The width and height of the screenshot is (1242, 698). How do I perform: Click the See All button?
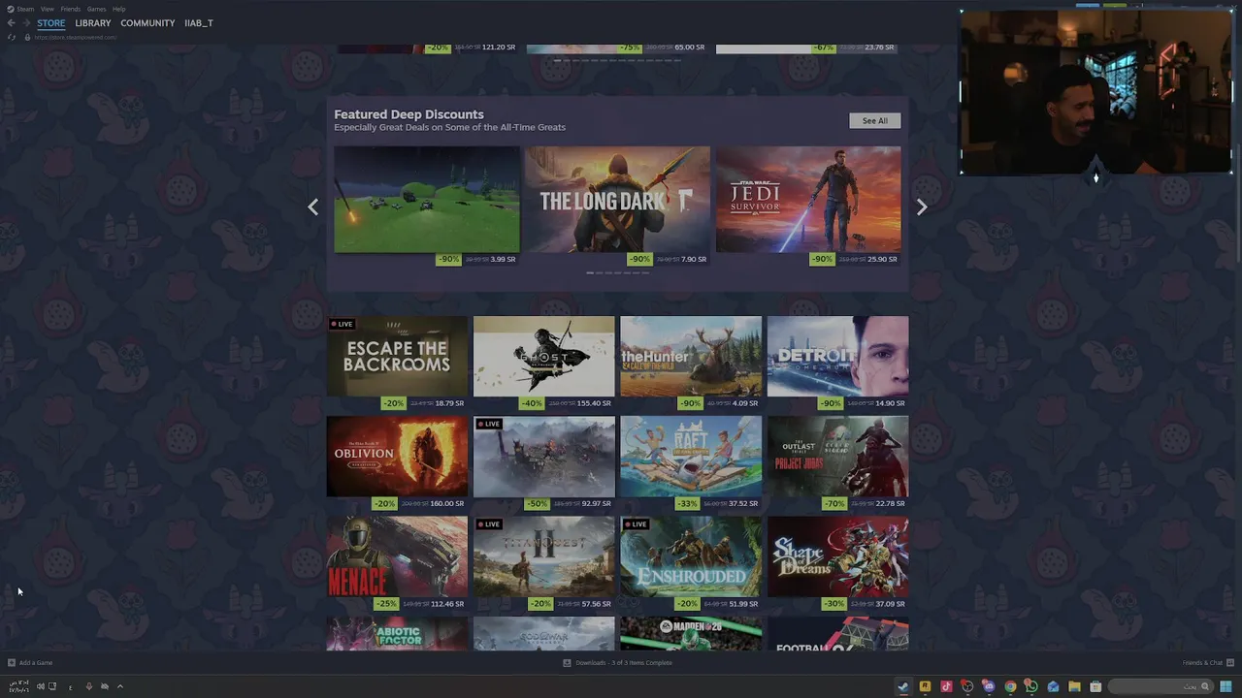coord(875,121)
